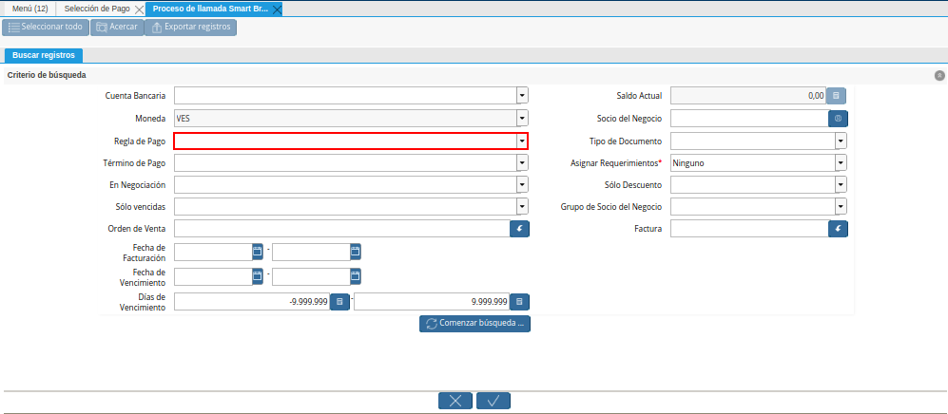Open calculator for Saldo Actual field
The image size is (948, 414).
coord(836,96)
